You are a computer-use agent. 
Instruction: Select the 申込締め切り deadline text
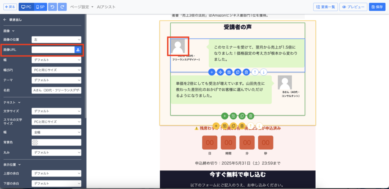pos(238,163)
